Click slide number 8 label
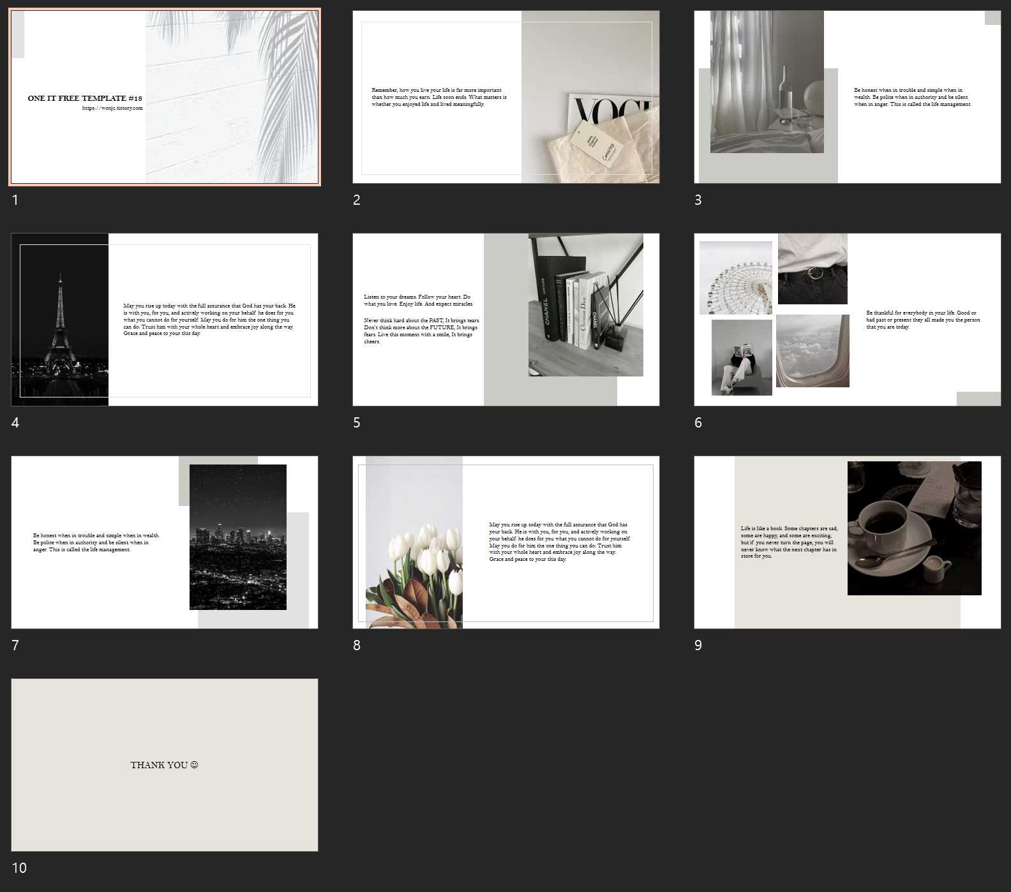Image resolution: width=1011 pixels, height=892 pixels. pyautogui.click(x=357, y=645)
